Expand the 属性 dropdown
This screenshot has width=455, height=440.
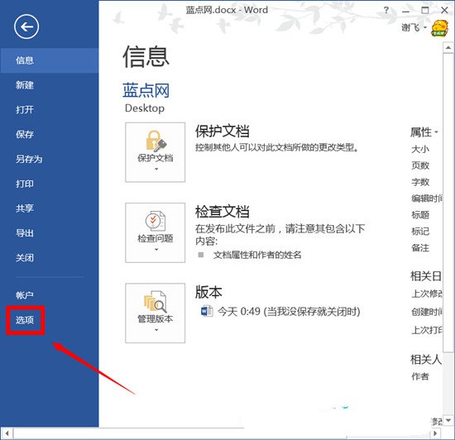[x=424, y=132]
